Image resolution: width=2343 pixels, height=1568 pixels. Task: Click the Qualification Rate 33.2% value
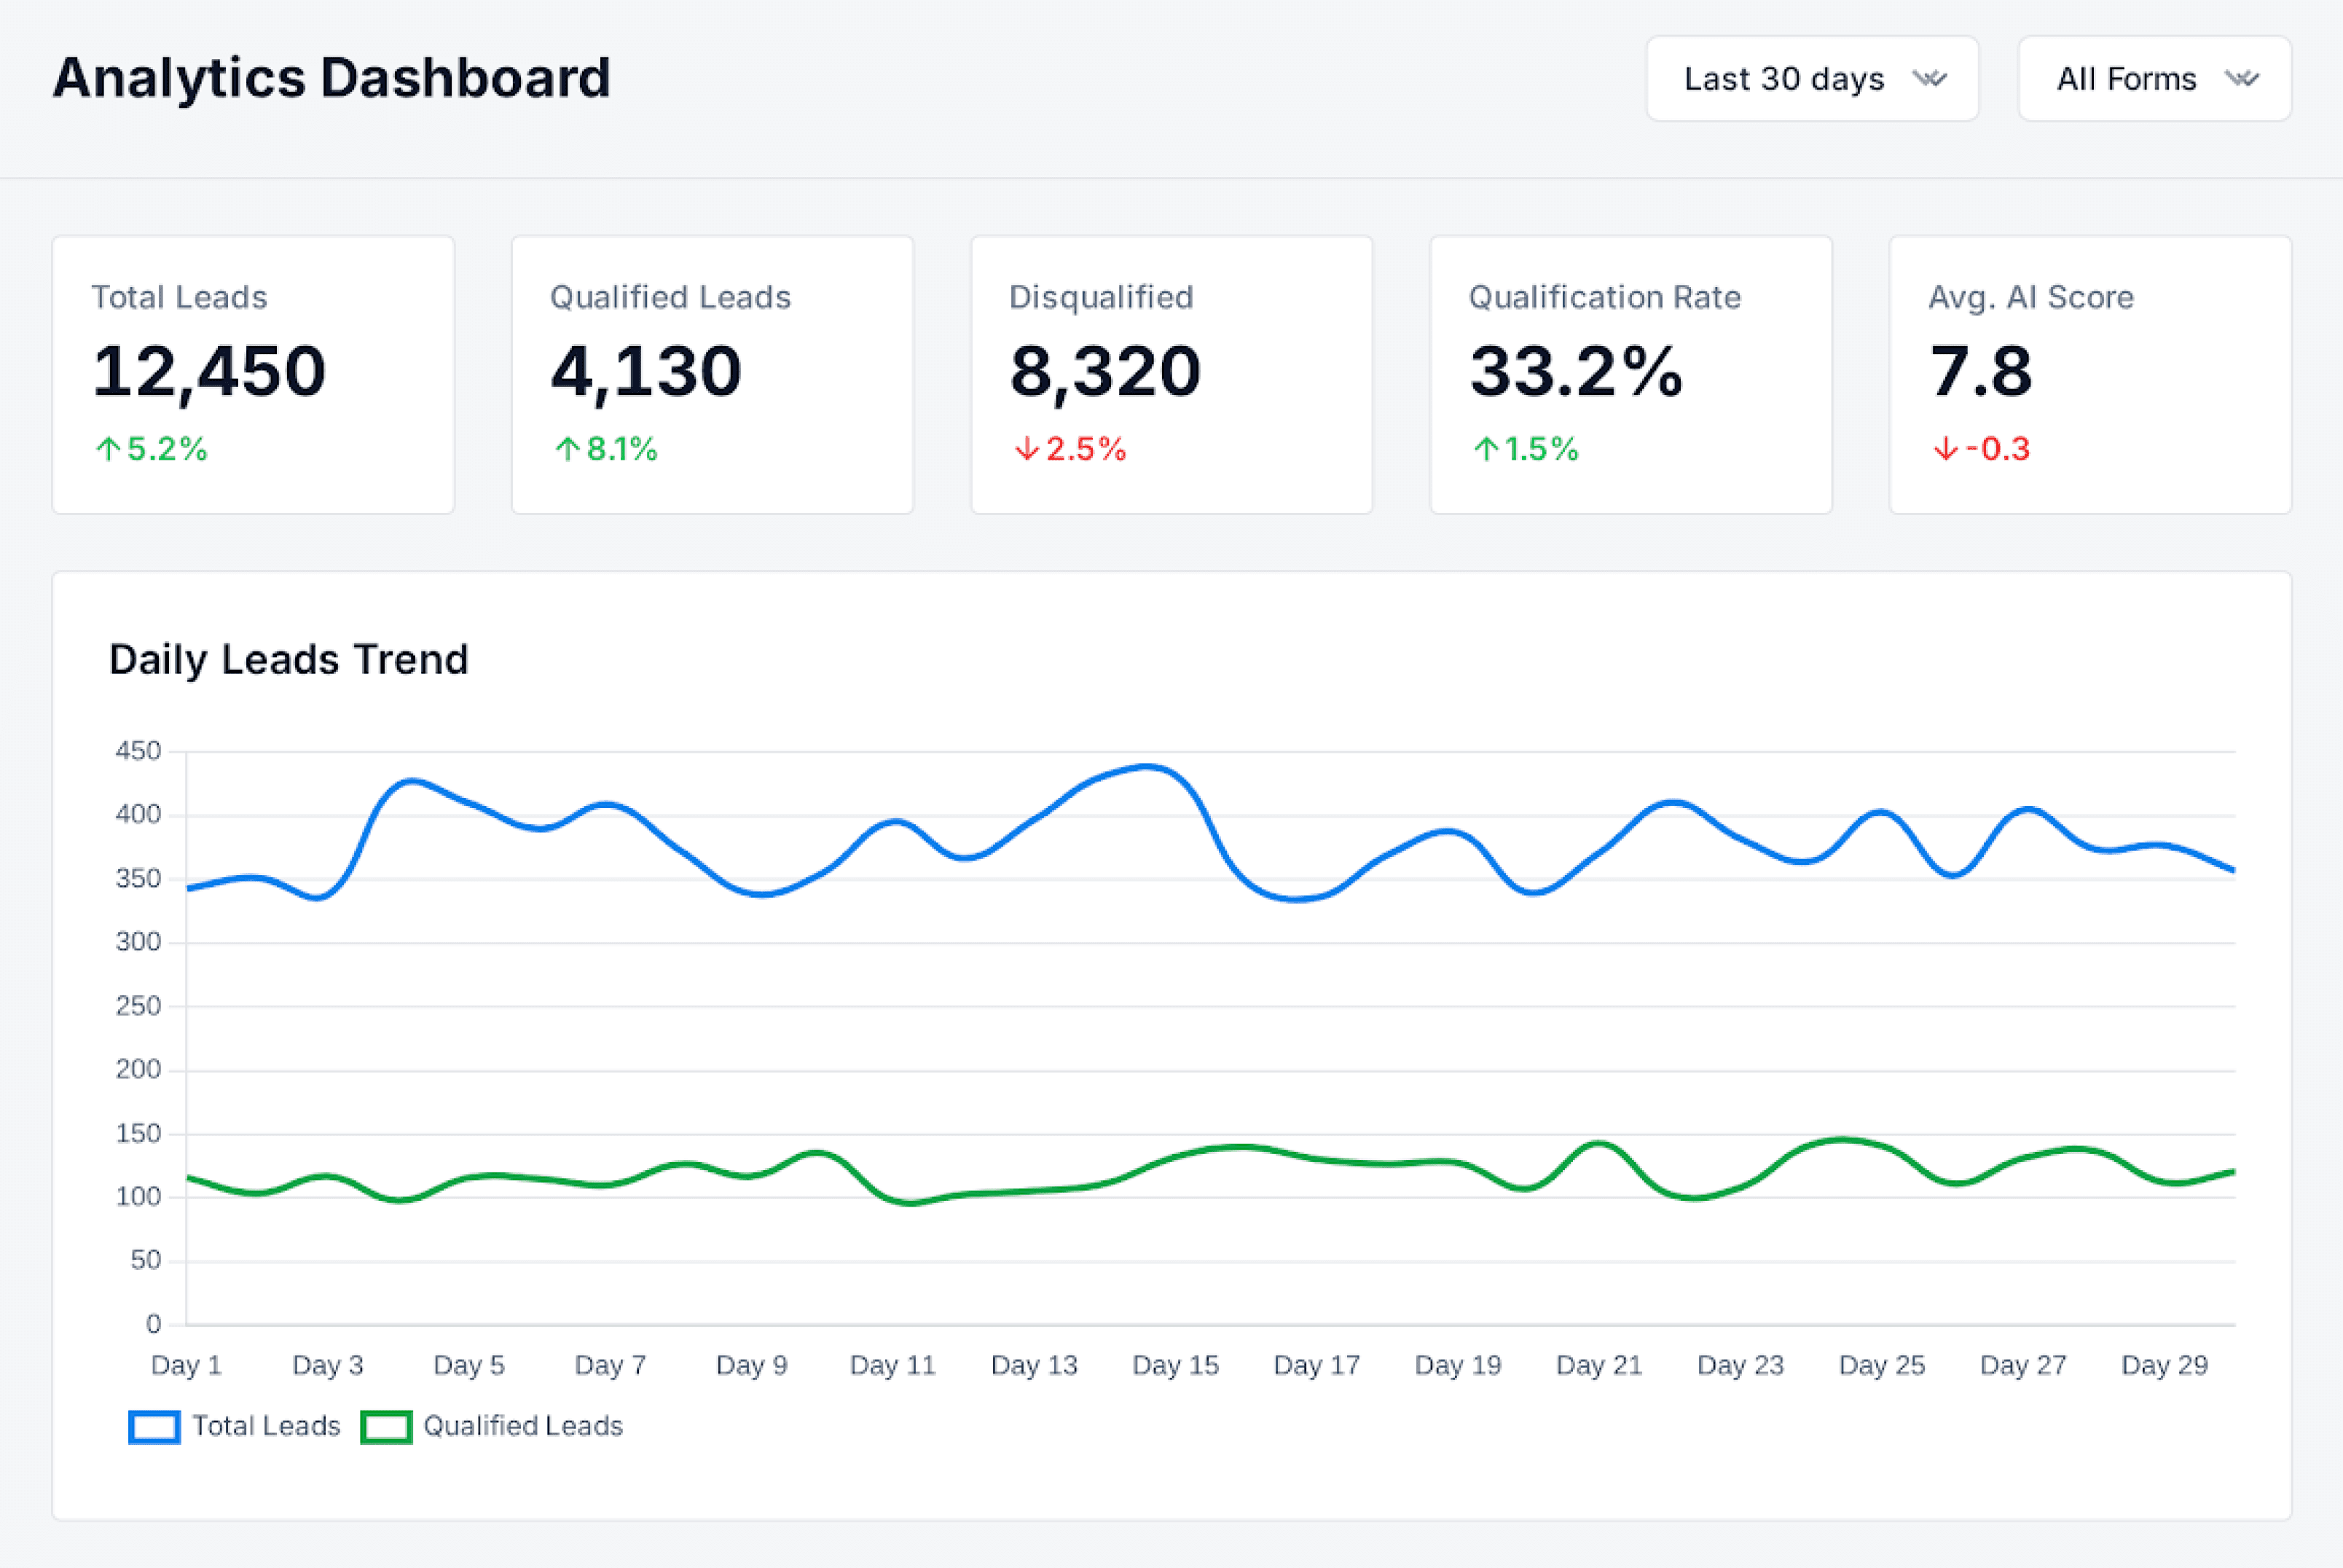pos(1577,371)
